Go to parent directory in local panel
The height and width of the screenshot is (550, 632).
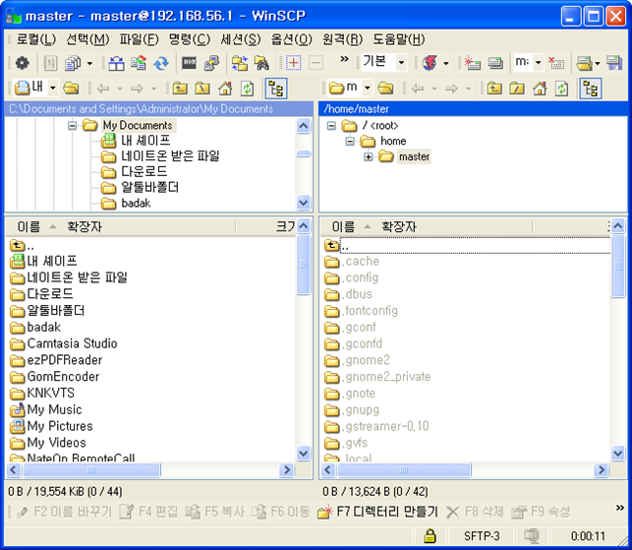coord(180,88)
